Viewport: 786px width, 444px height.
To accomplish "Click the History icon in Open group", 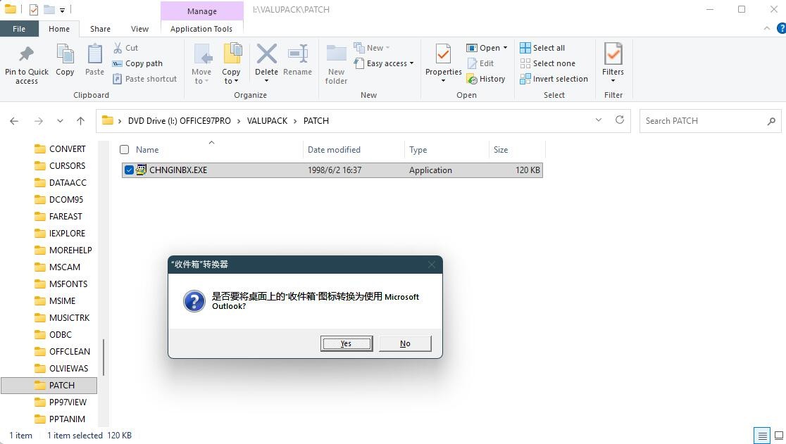I will pos(485,79).
